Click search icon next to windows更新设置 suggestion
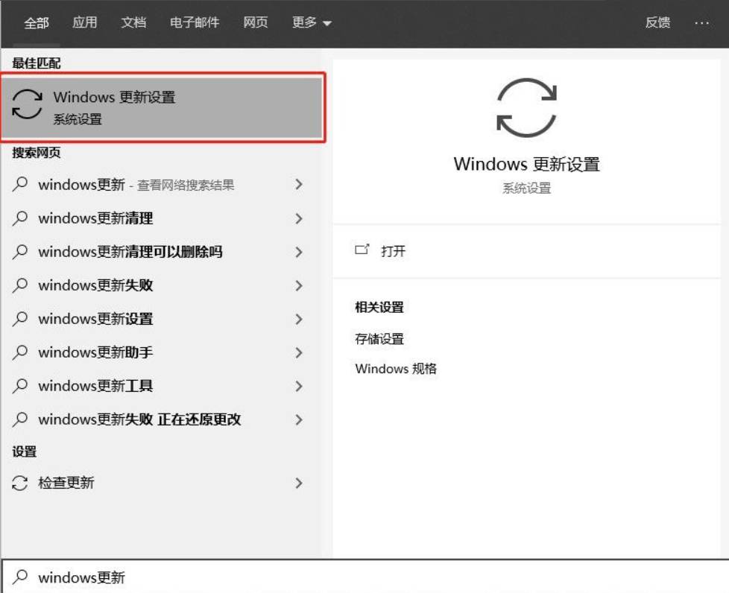729x593 pixels. coord(20,318)
